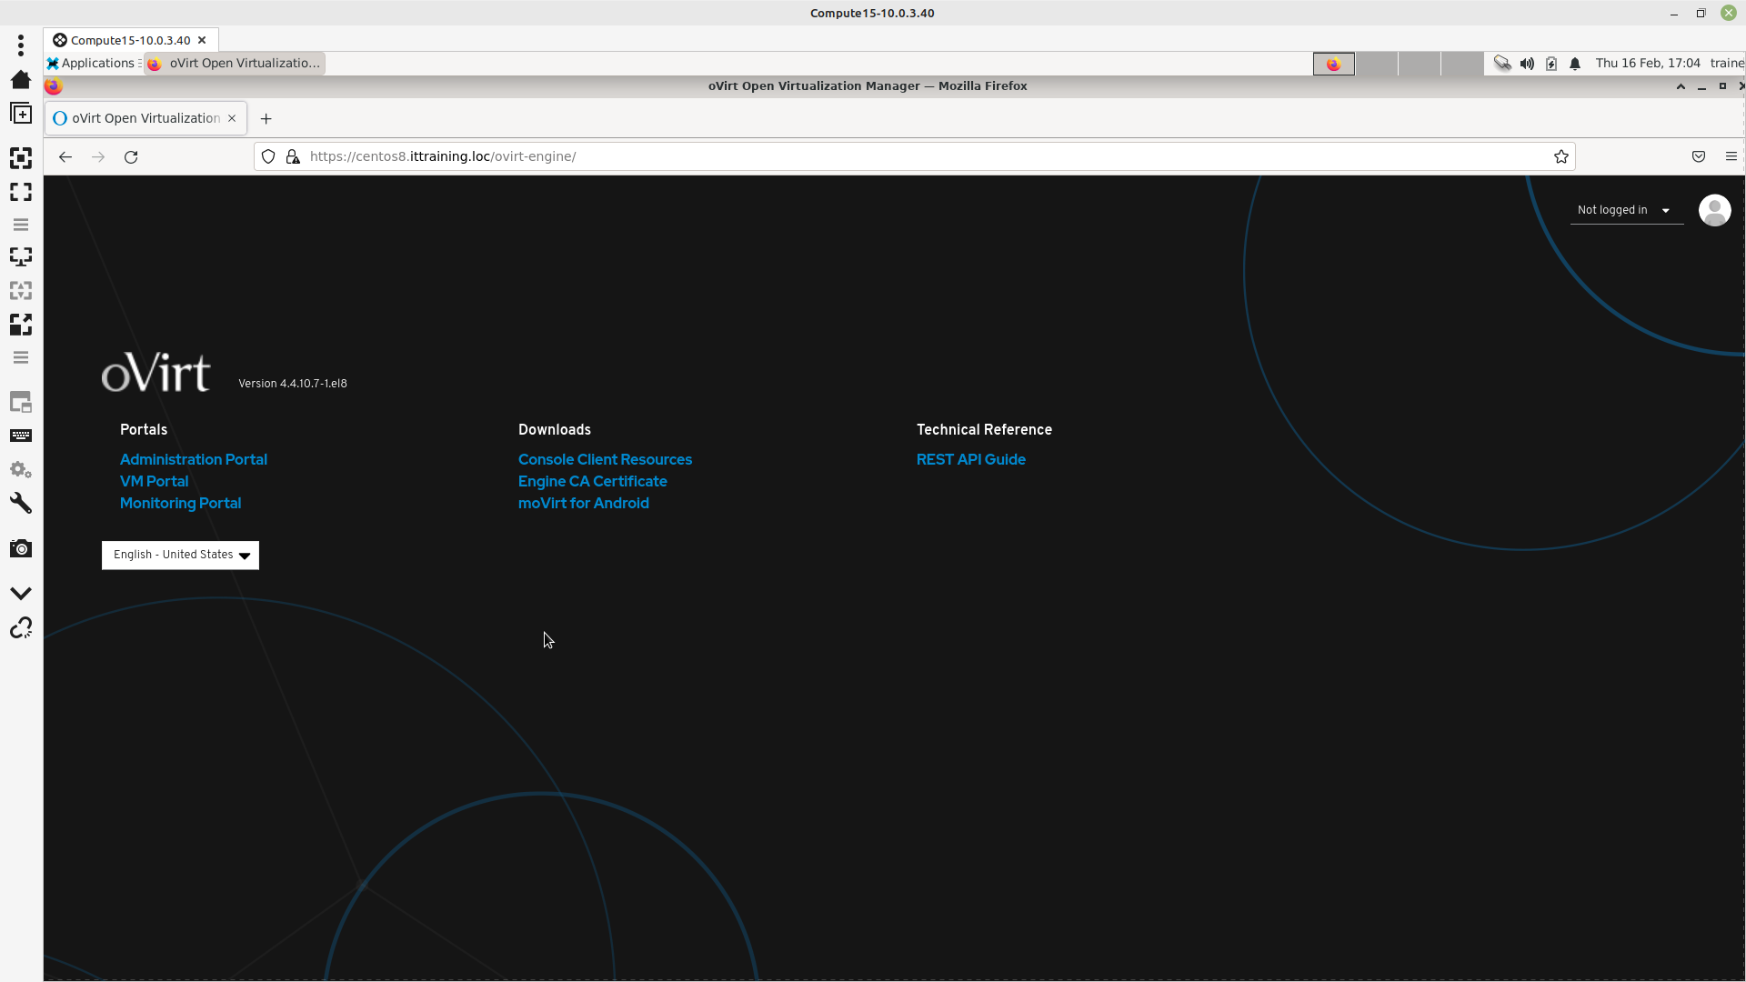Click the user avatar icon
This screenshot has width=1746, height=982.
click(1714, 210)
